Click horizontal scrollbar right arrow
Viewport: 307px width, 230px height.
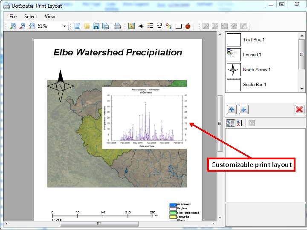213,224
